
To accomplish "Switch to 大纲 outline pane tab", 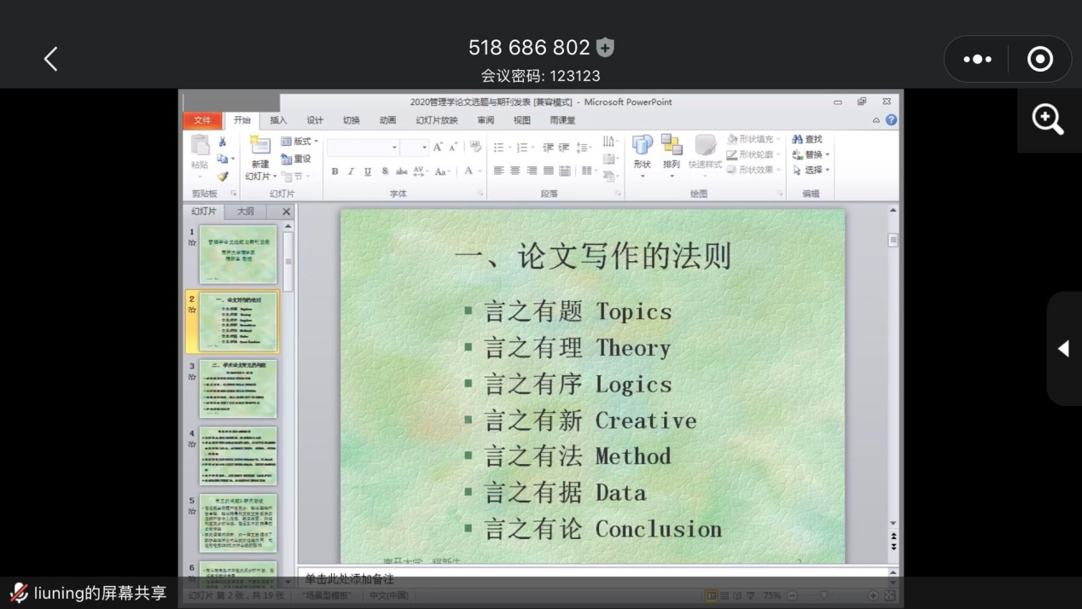I will (246, 211).
